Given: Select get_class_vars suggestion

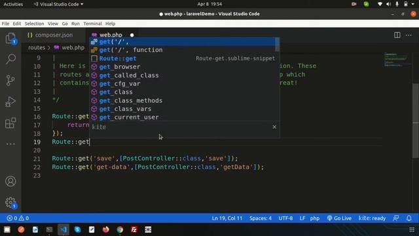Looking at the screenshot, I should pyautogui.click(x=182, y=109).
